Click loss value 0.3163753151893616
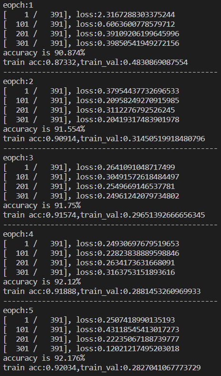Screen dimensions: 221x376 click(x=136, y=272)
